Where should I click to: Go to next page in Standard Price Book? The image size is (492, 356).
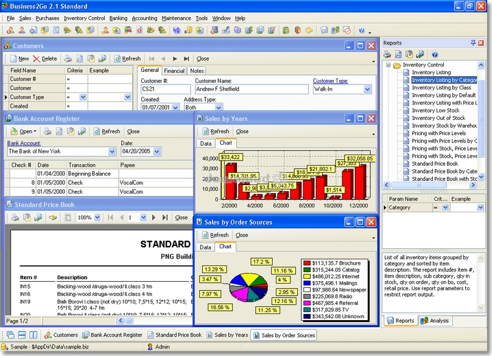(152, 217)
